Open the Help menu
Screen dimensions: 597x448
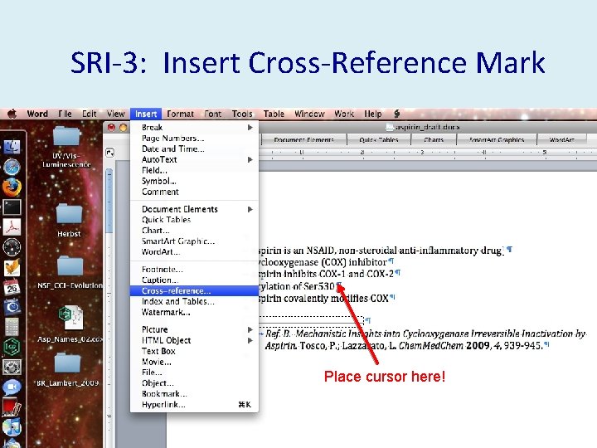tap(373, 114)
